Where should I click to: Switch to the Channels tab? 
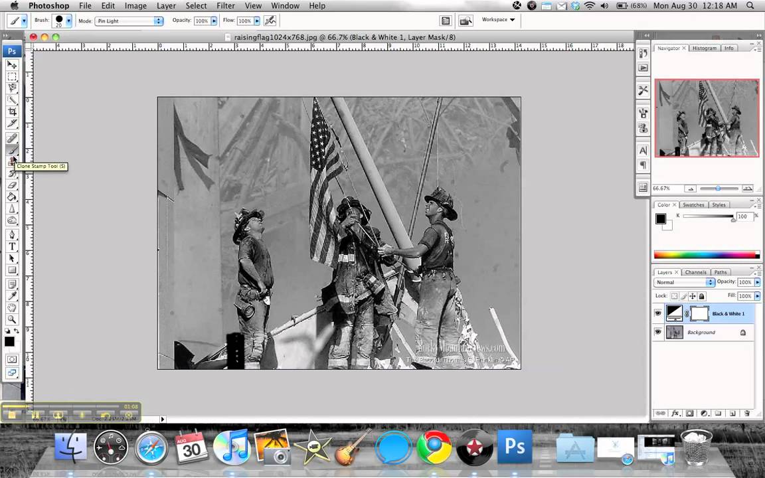pyautogui.click(x=695, y=272)
